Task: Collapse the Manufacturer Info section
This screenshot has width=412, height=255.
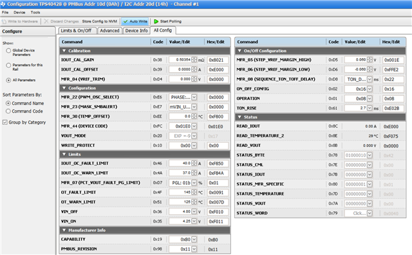Action: click(64, 231)
